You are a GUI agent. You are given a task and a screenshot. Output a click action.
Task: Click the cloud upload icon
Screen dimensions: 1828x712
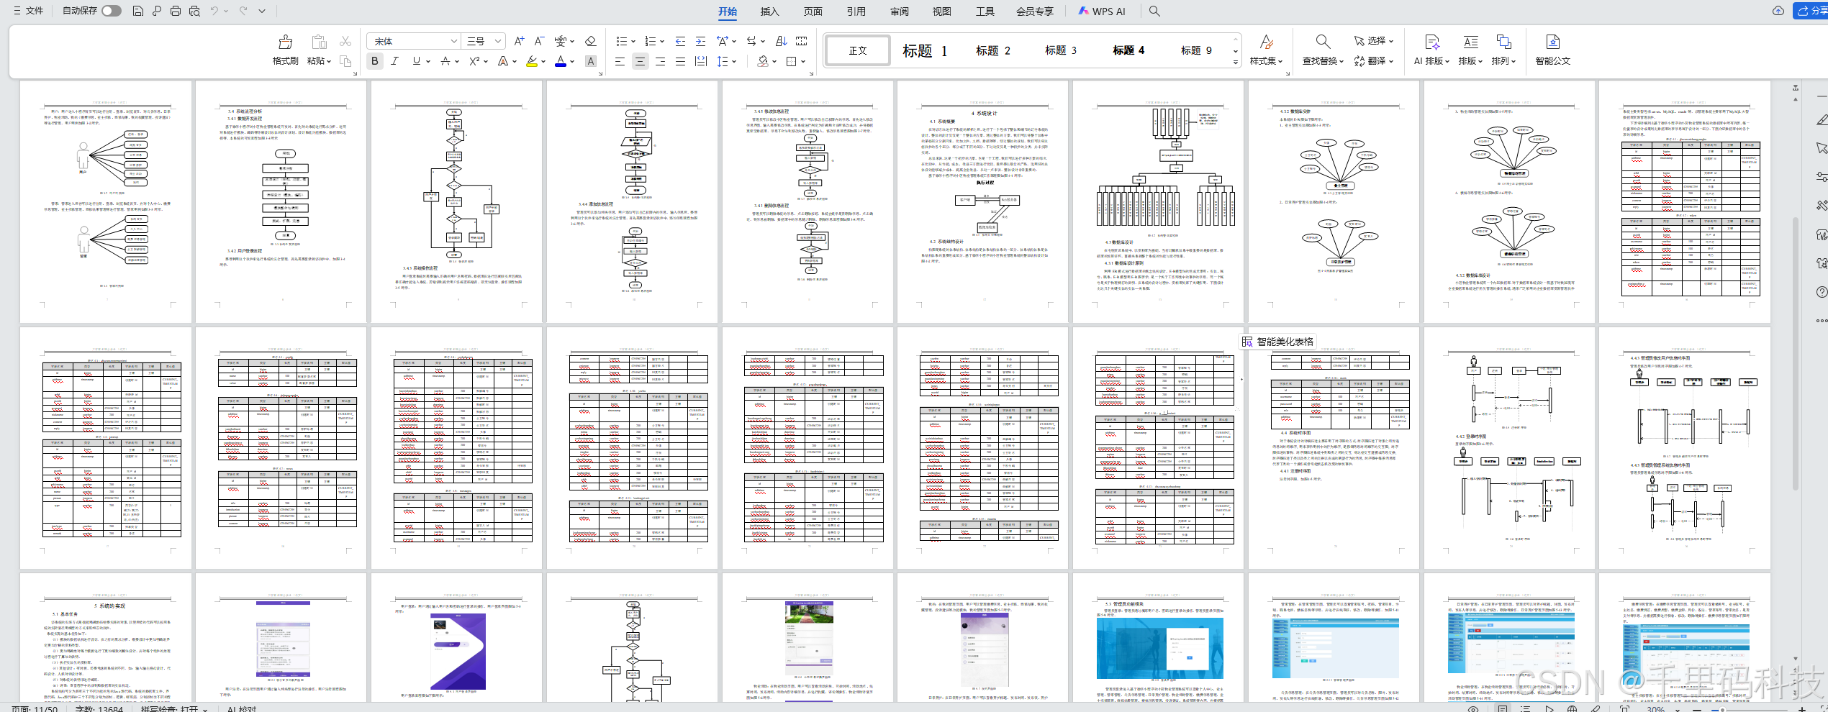click(1778, 11)
